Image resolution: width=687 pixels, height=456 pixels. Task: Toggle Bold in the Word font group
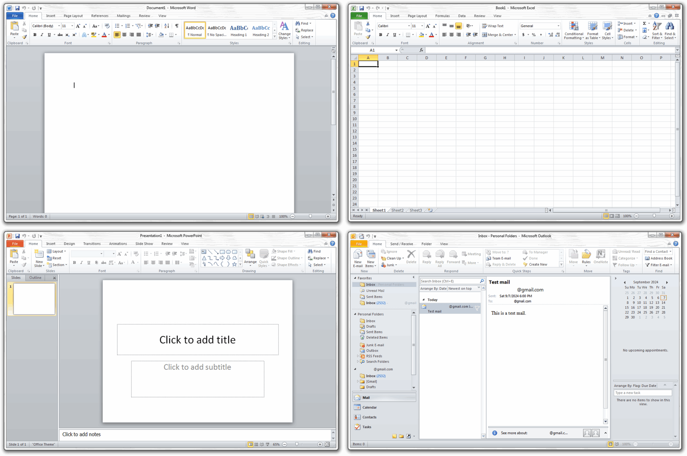35,35
